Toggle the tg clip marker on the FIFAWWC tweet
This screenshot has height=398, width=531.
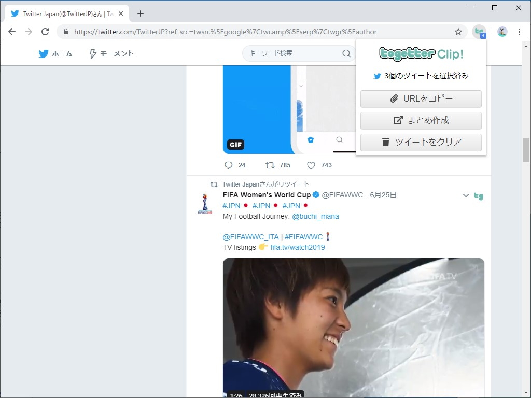479,196
